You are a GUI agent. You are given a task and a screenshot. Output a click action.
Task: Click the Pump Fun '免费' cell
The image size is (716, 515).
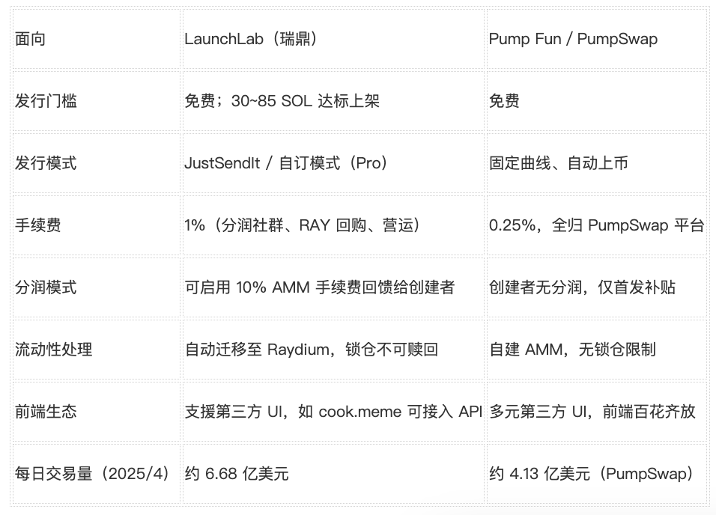click(597, 101)
